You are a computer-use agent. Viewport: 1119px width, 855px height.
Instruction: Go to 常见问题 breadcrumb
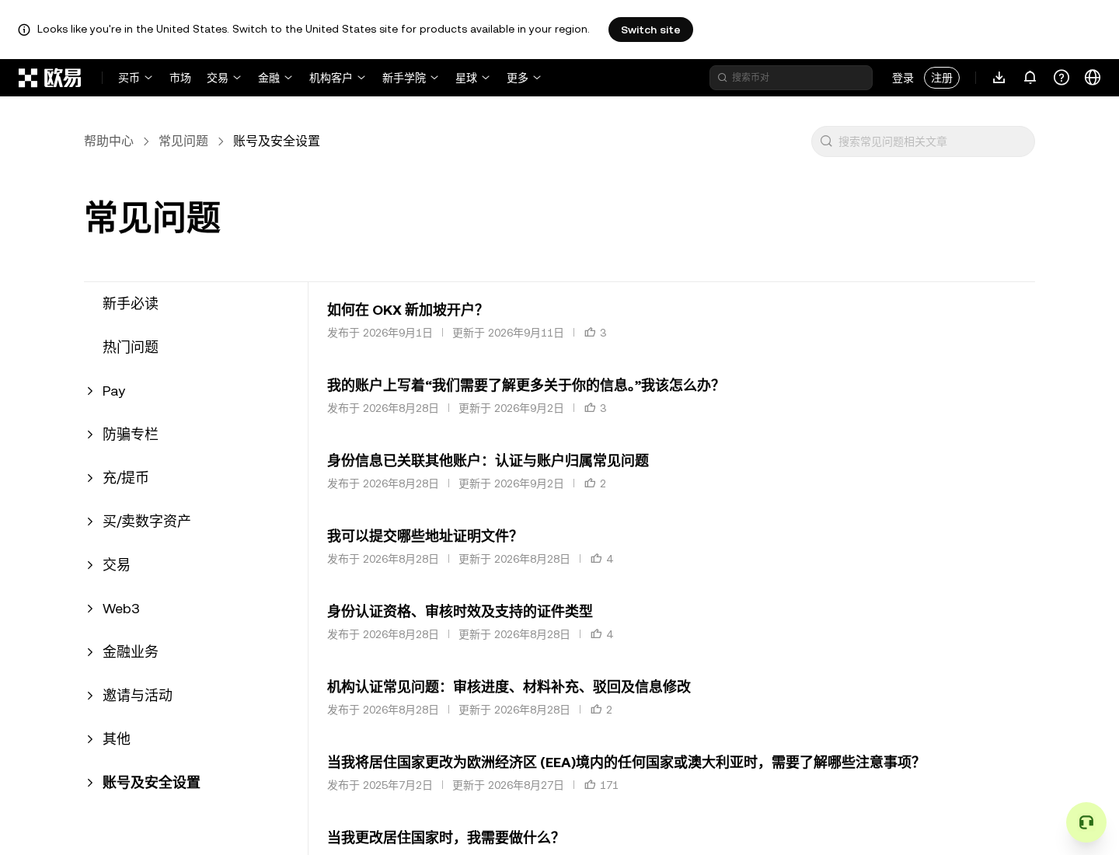pyautogui.click(x=183, y=141)
